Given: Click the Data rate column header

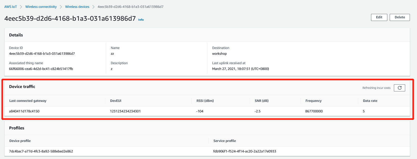Looking at the screenshot, I should pyautogui.click(x=370, y=101).
